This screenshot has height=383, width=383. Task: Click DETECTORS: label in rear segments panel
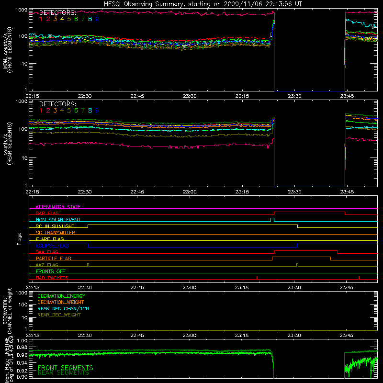[57, 104]
